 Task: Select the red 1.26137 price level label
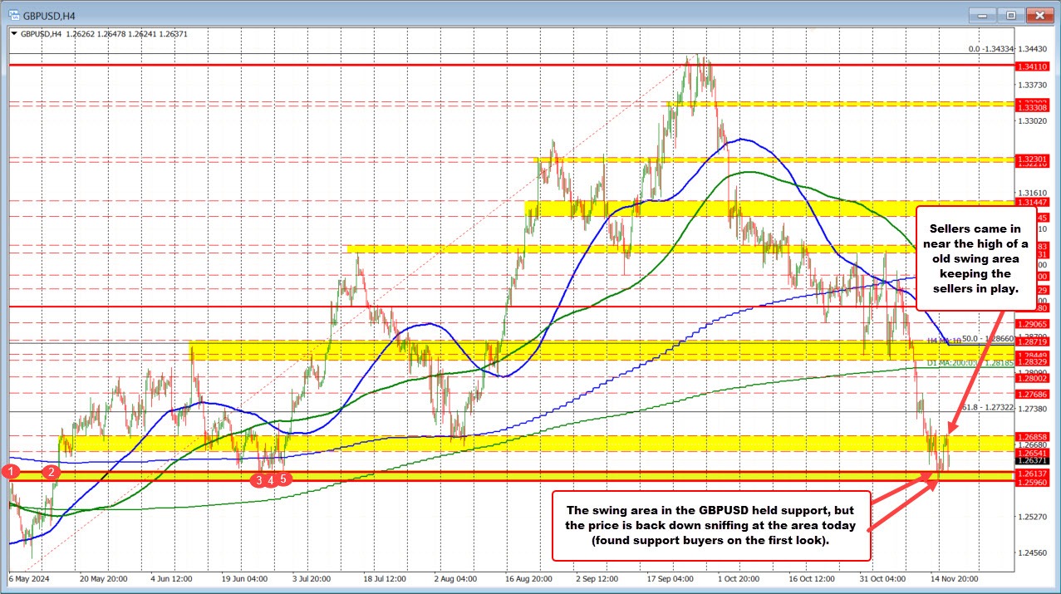click(x=1031, y=473)
